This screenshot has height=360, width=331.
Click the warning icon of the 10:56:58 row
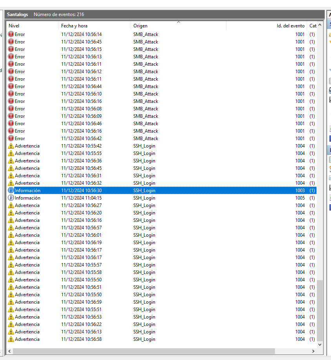coord(11,339)
